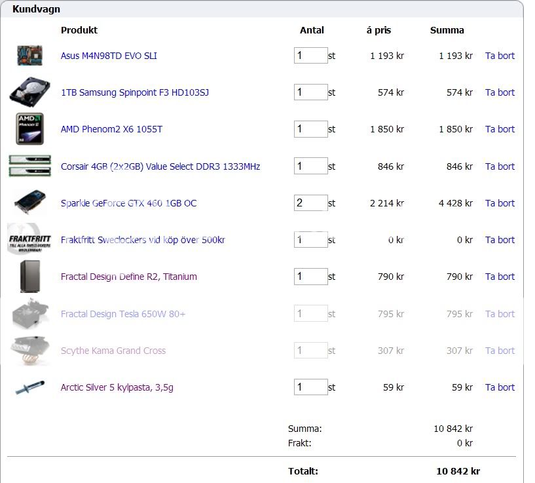Focus the quantity field for Samsung Spinpoint F3
The width and height of the screenshot is (535, 483).
(x=310, y=92)
